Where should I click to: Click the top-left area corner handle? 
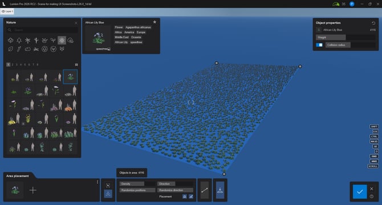coord(217,63)
